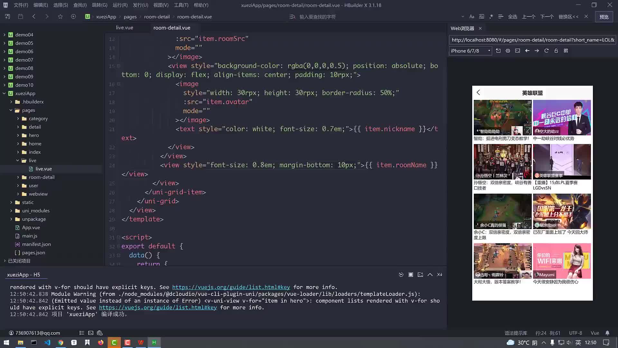
Task: Go forward with the toolbar forward arrow
Action: pos(47,16)
